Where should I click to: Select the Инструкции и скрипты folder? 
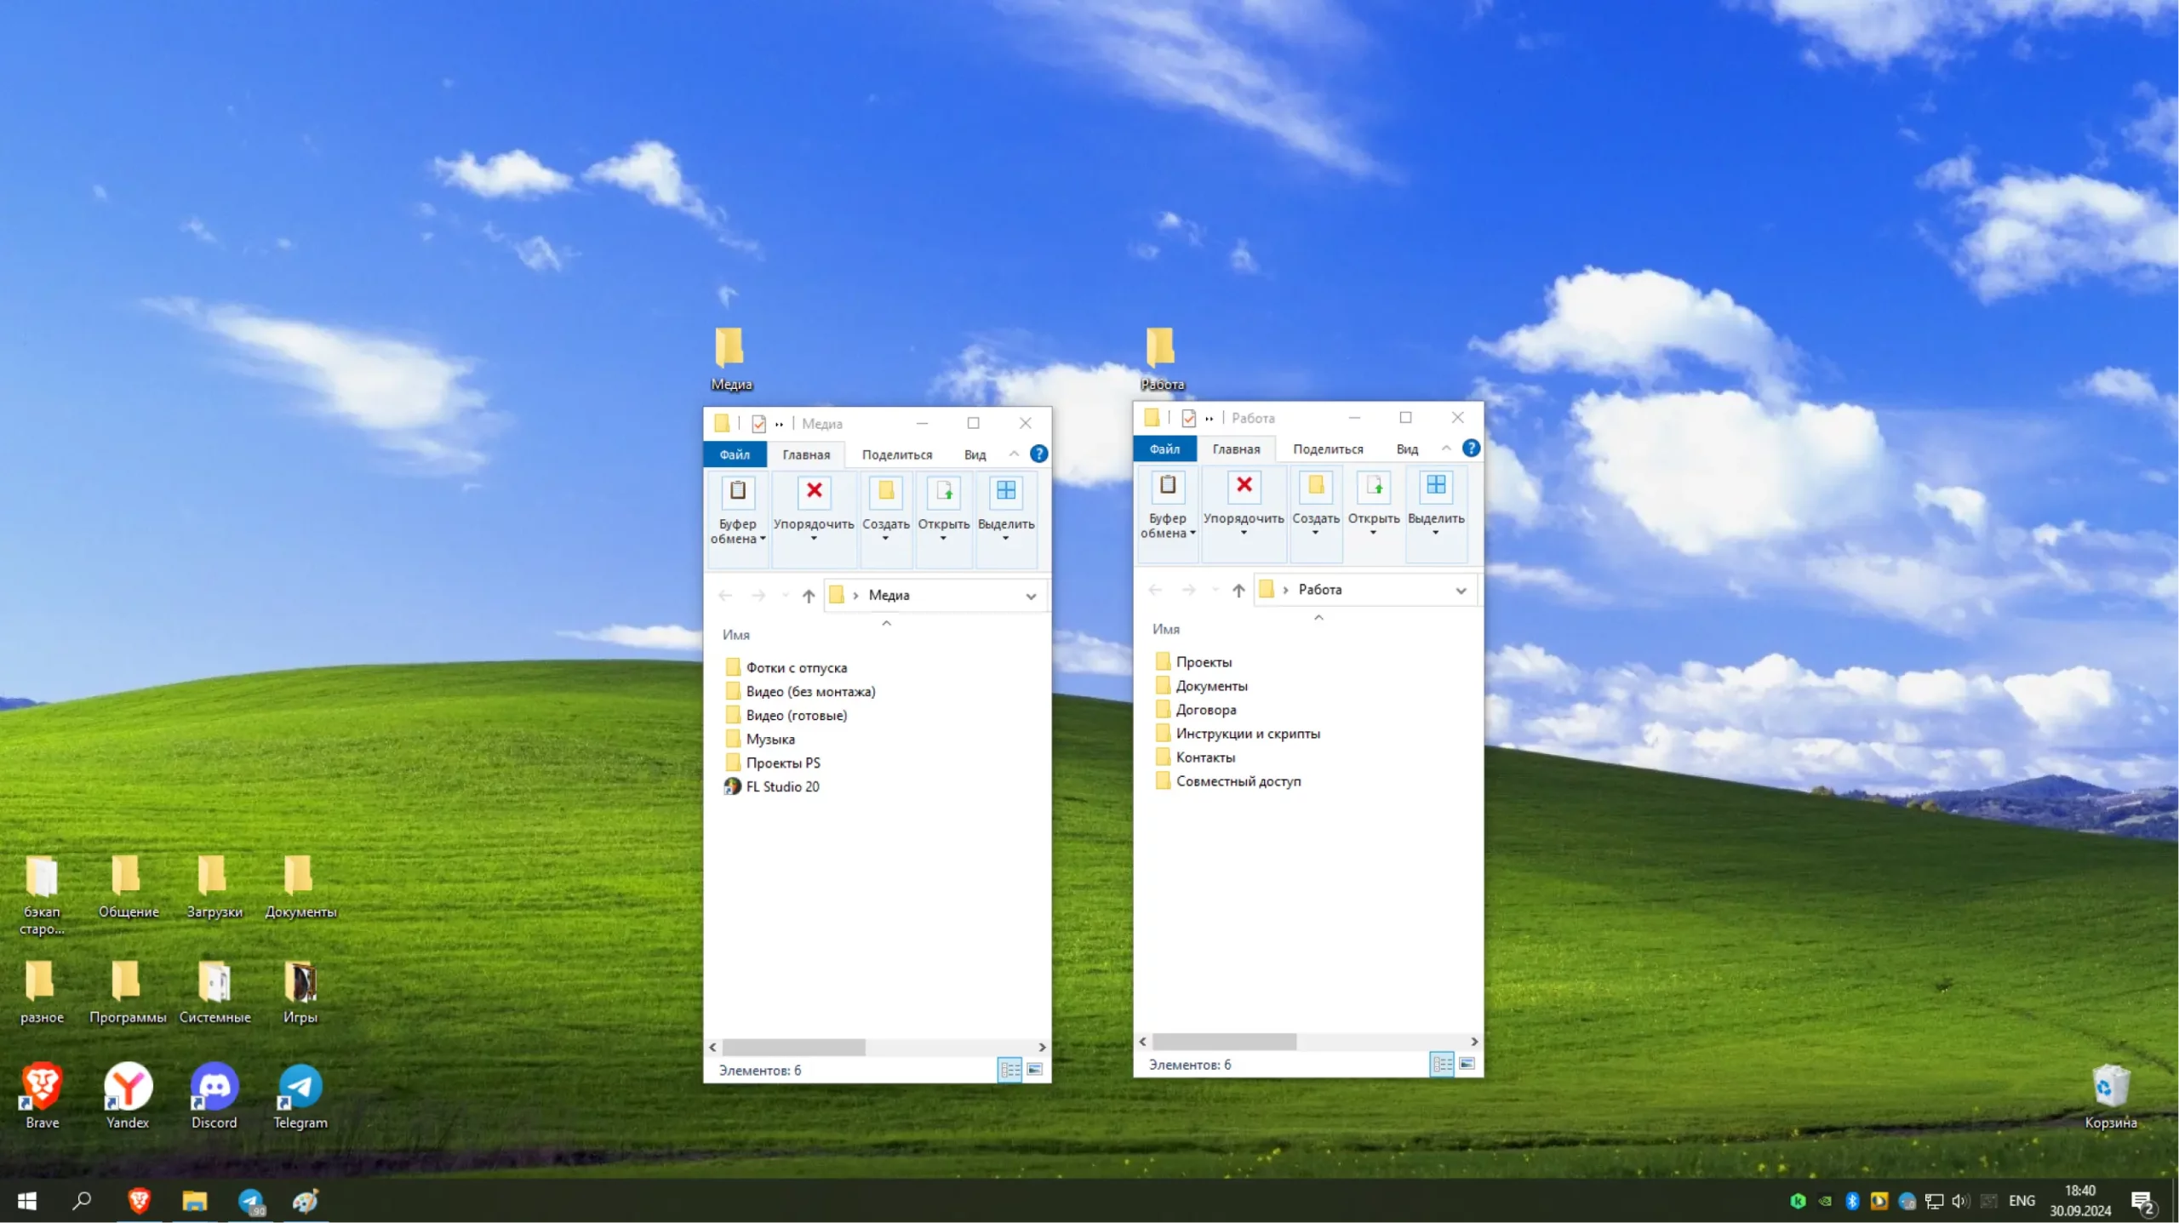1247,733
